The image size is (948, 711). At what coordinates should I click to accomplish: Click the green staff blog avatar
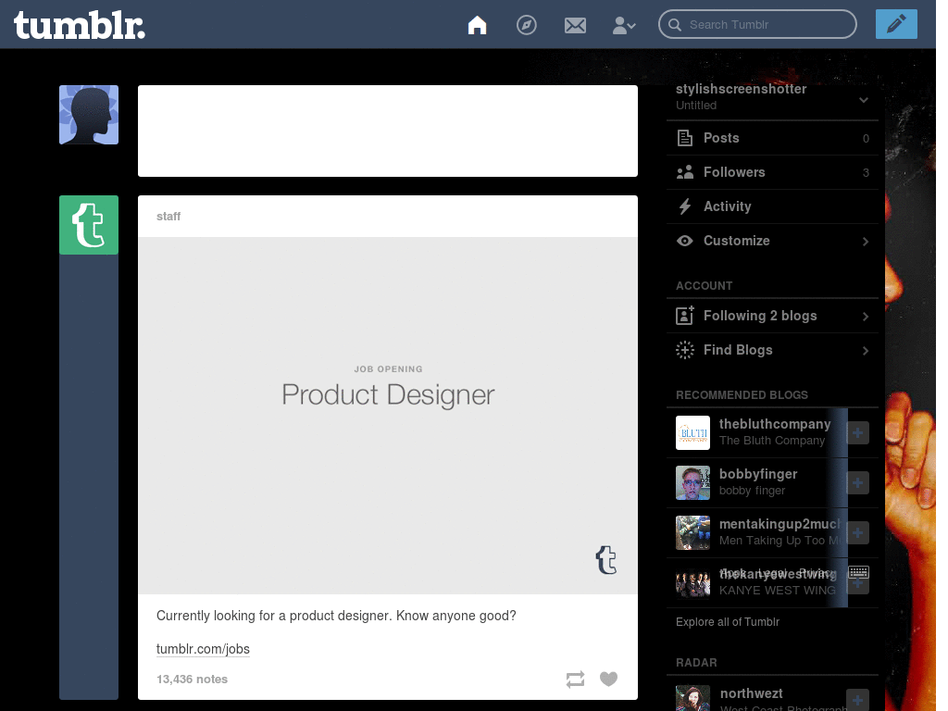(x=89, y=225)
